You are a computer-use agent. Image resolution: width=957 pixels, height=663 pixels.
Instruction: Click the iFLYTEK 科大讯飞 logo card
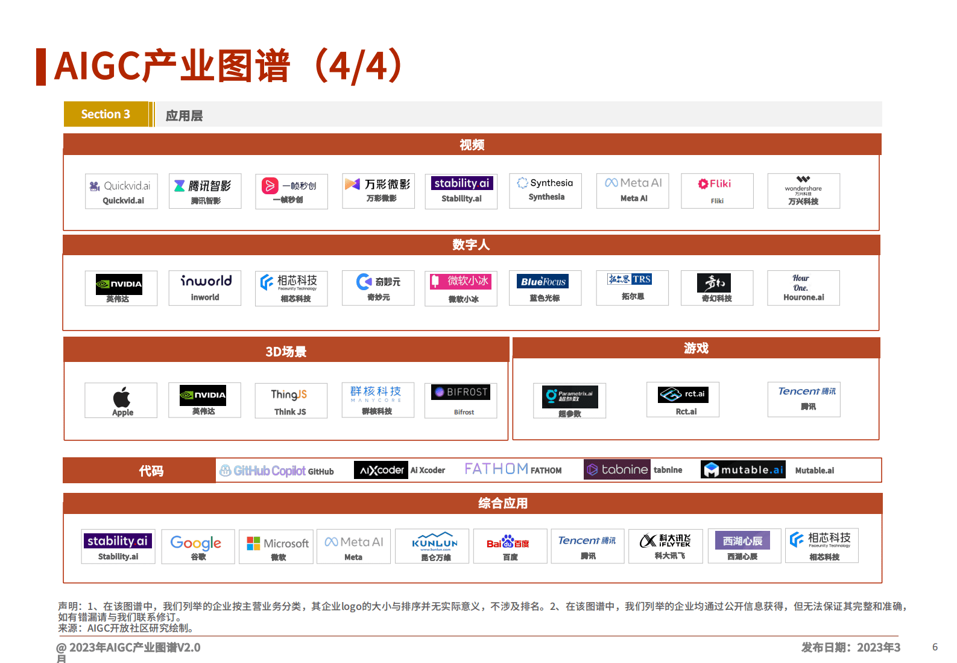coord(666,546)
